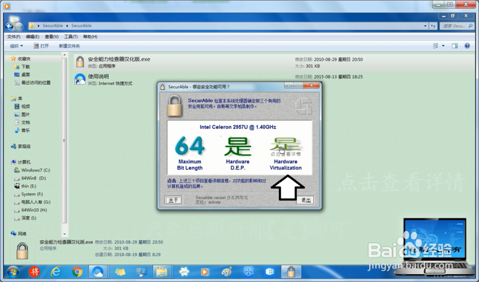Click the navigation pane scroll down arrow
The height and width of the screenshot is (282, 479).
[x=64, y=235]
